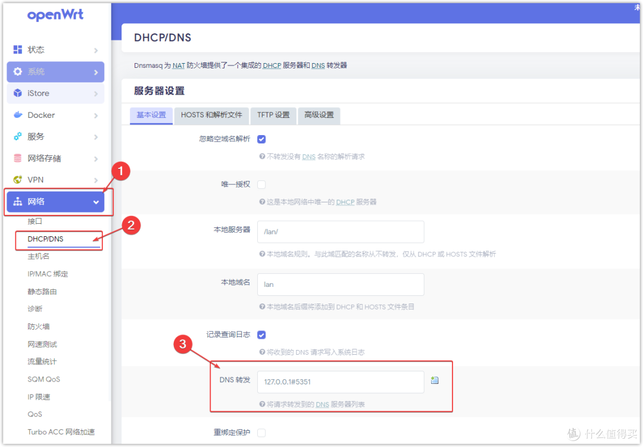Click inside the 本地域名 input field

[x=340, y=284]
